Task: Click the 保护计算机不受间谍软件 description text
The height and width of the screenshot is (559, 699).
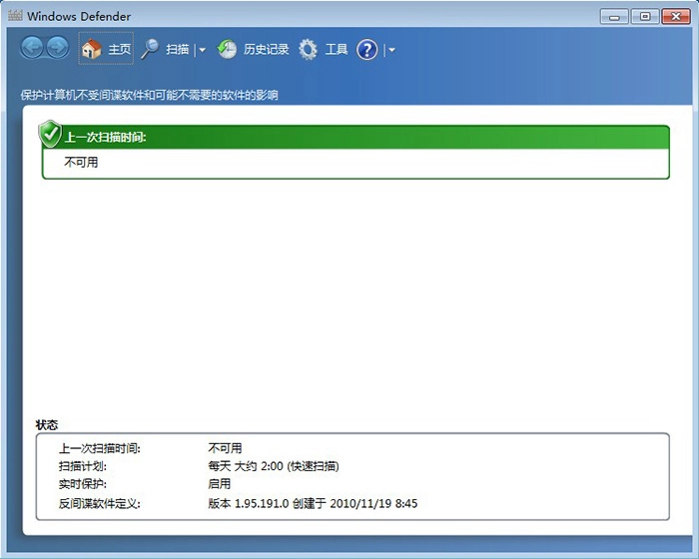Action: tap(150, 95)
